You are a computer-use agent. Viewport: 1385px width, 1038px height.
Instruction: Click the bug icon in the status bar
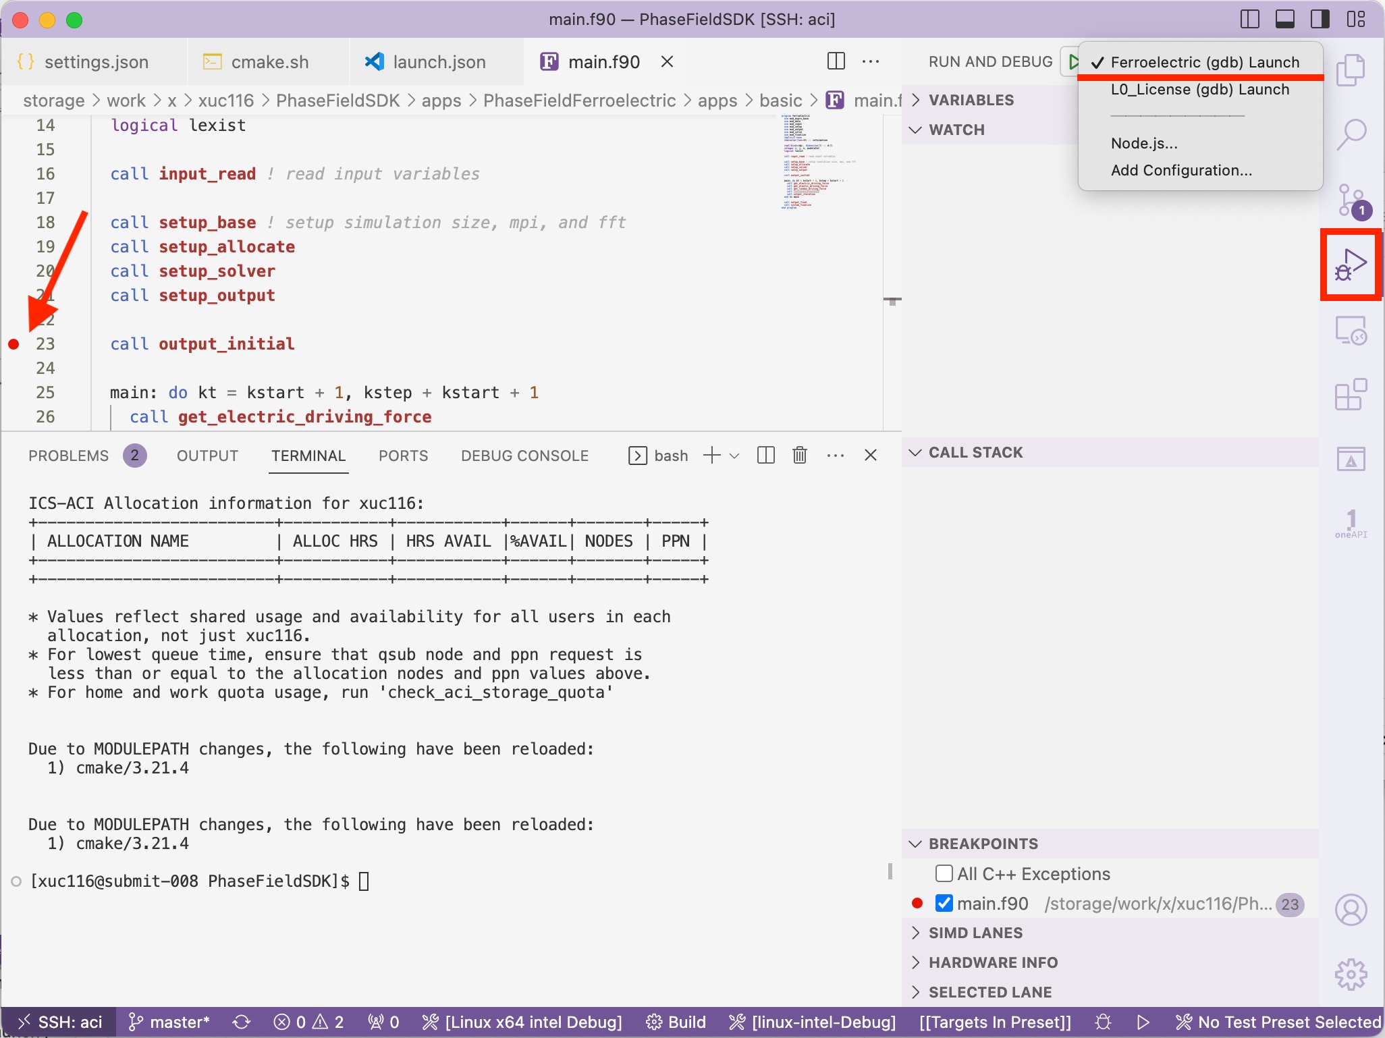pos(1103,1022)
